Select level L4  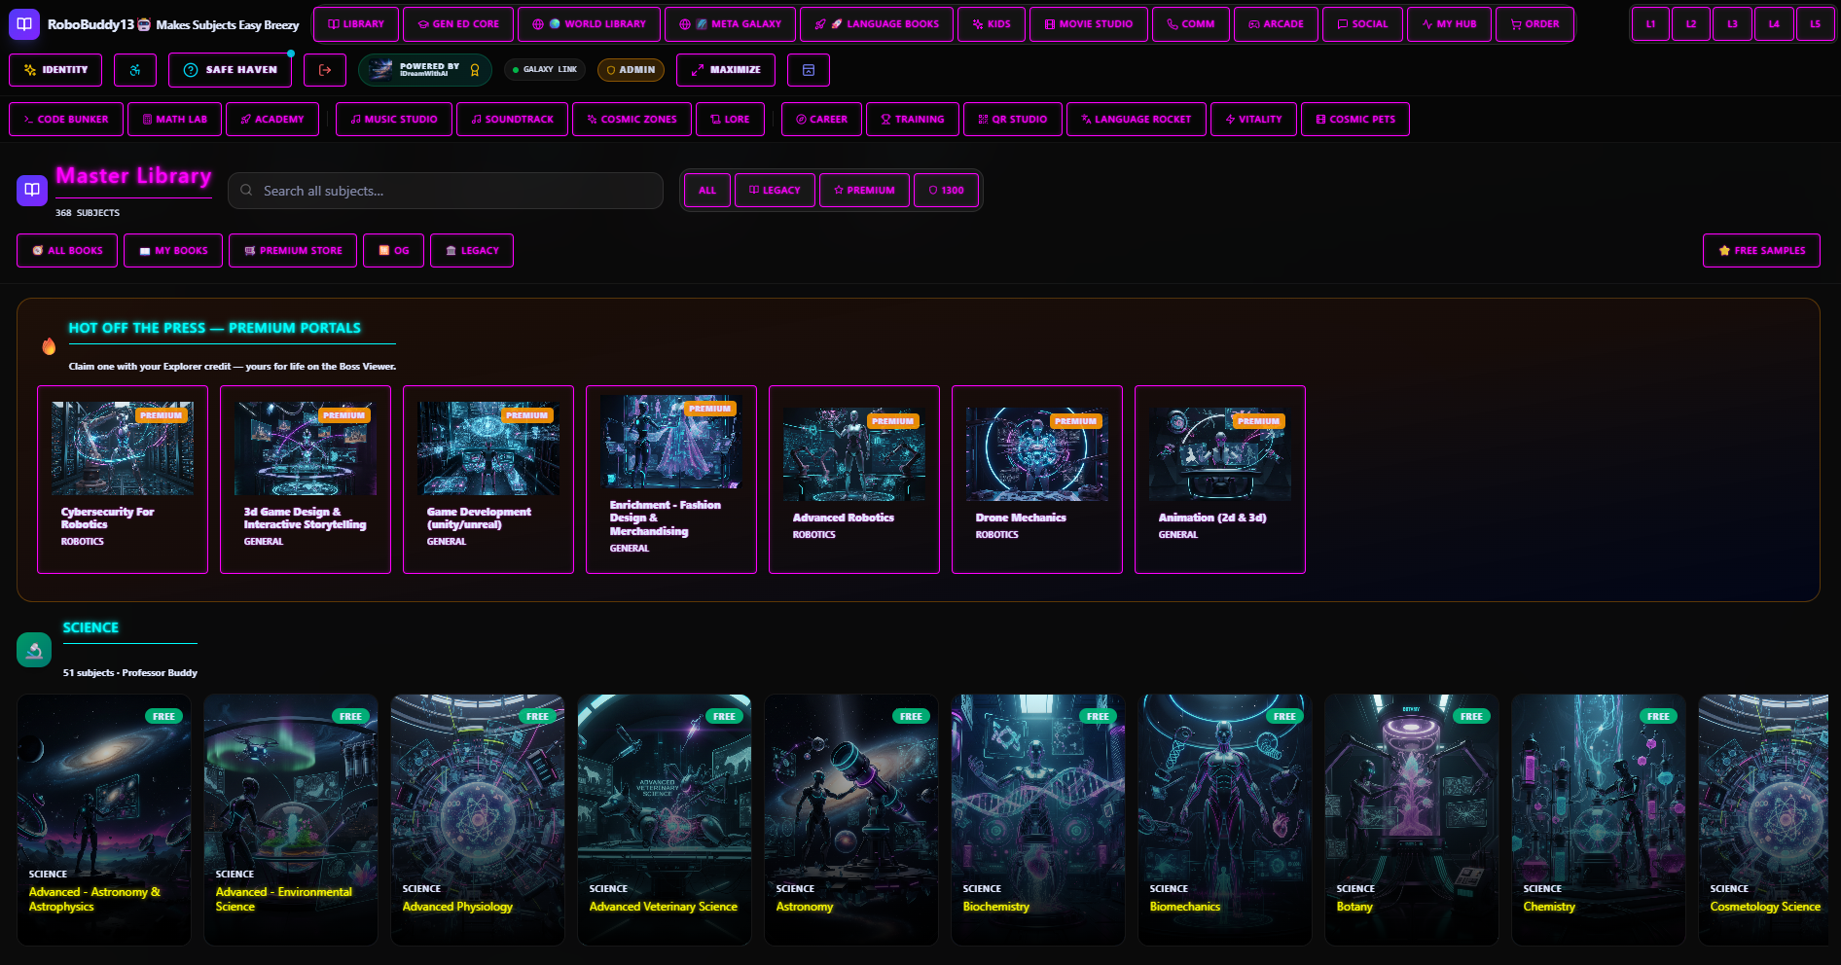(1774, 24)
